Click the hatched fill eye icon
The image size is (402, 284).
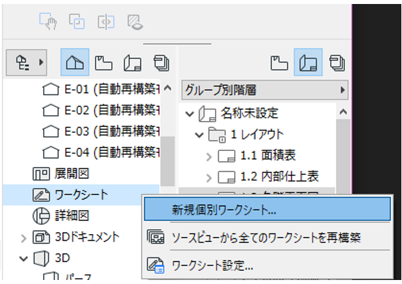[135, 22]
